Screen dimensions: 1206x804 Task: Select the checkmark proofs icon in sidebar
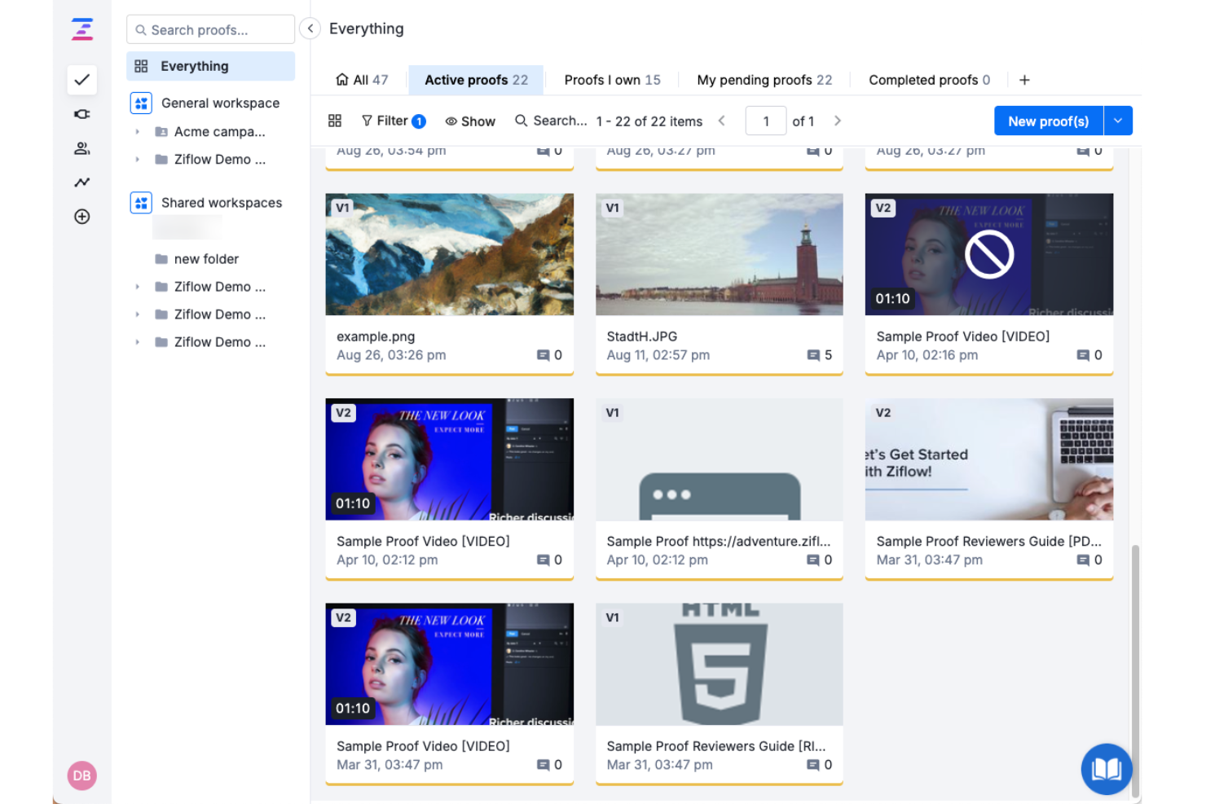click(x=81, y=80)
